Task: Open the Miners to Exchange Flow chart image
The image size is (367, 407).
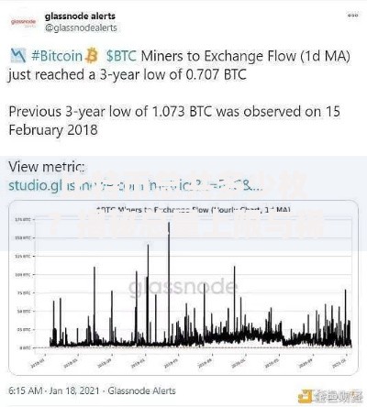Action: point(183,288)
